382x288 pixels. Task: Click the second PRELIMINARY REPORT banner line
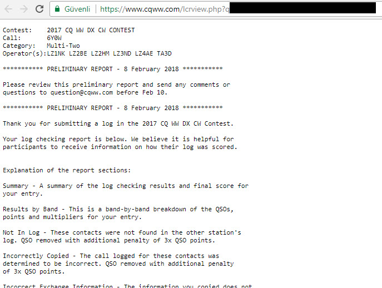pos(112,108)
